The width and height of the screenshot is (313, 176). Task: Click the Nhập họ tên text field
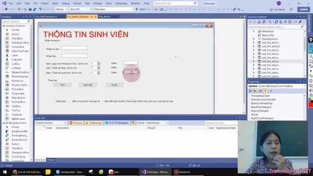(74, 48)
